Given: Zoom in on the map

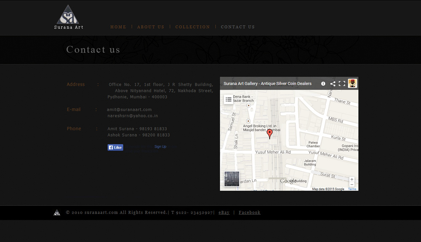Looking at the screenshot, I should click(352, 179).
